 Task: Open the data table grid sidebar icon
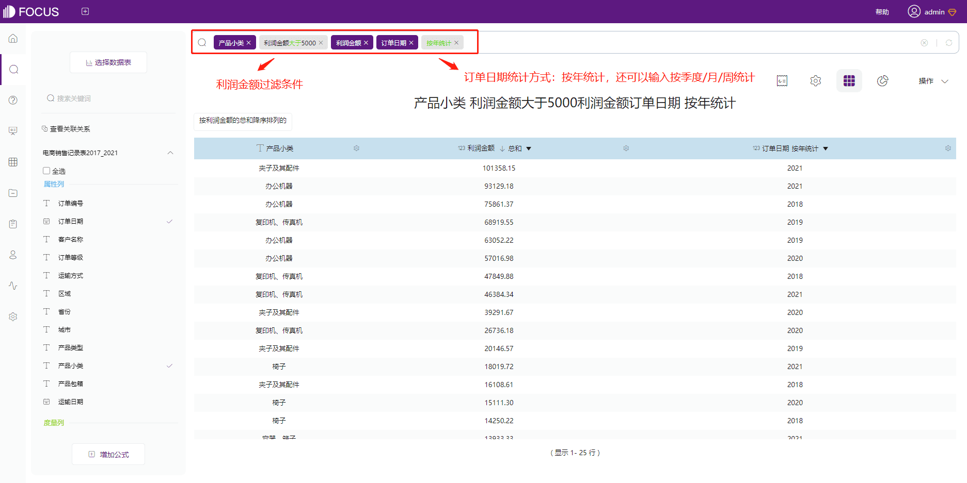point(13,162)
